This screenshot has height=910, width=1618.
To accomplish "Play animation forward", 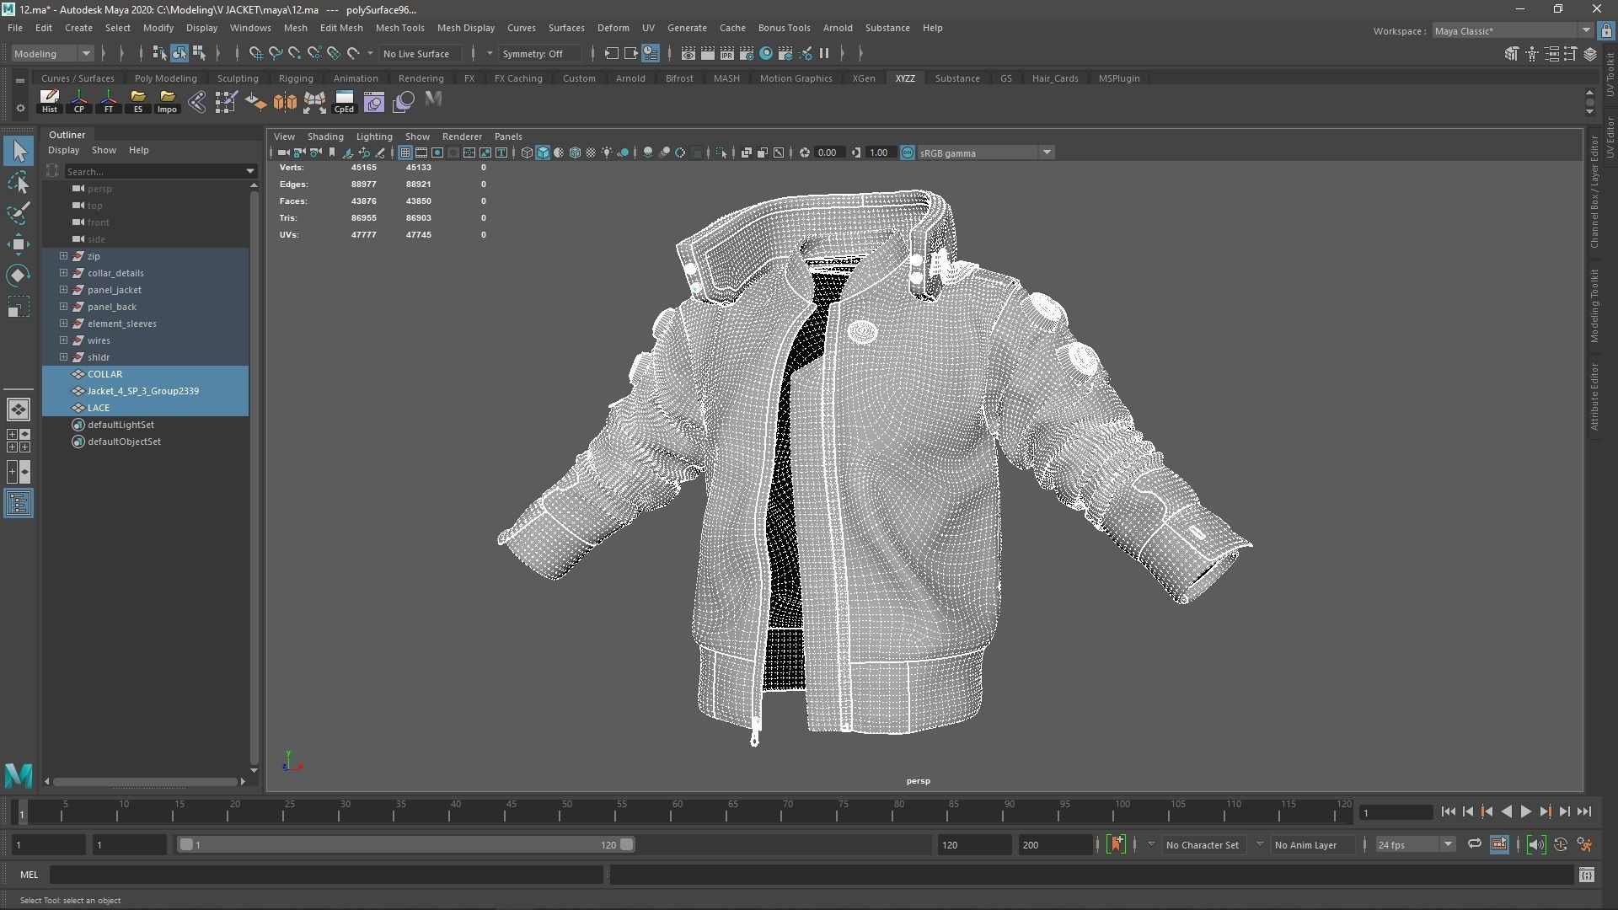I will tap(1525, 811).
